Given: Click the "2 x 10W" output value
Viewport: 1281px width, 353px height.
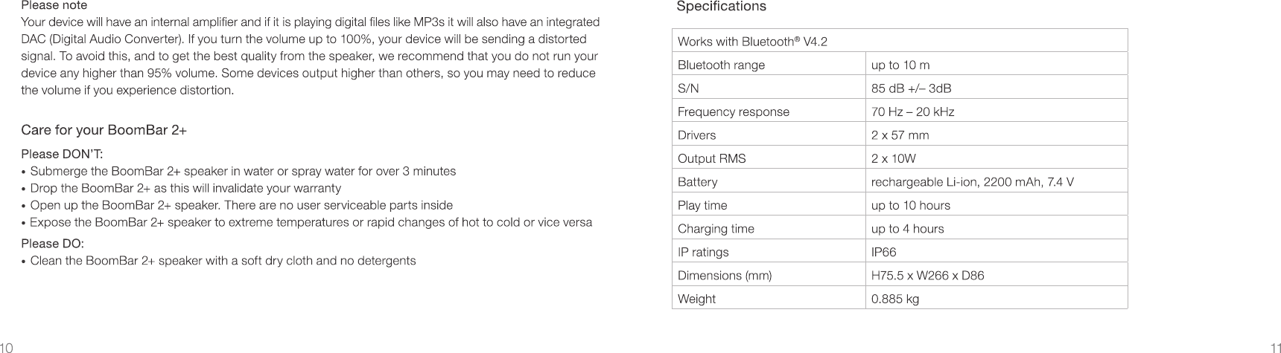Looking at the screenshot, I should click(x=893, y=158).
